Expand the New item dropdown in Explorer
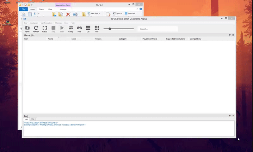The image size is (253, 152). click(x=94, y=13)
